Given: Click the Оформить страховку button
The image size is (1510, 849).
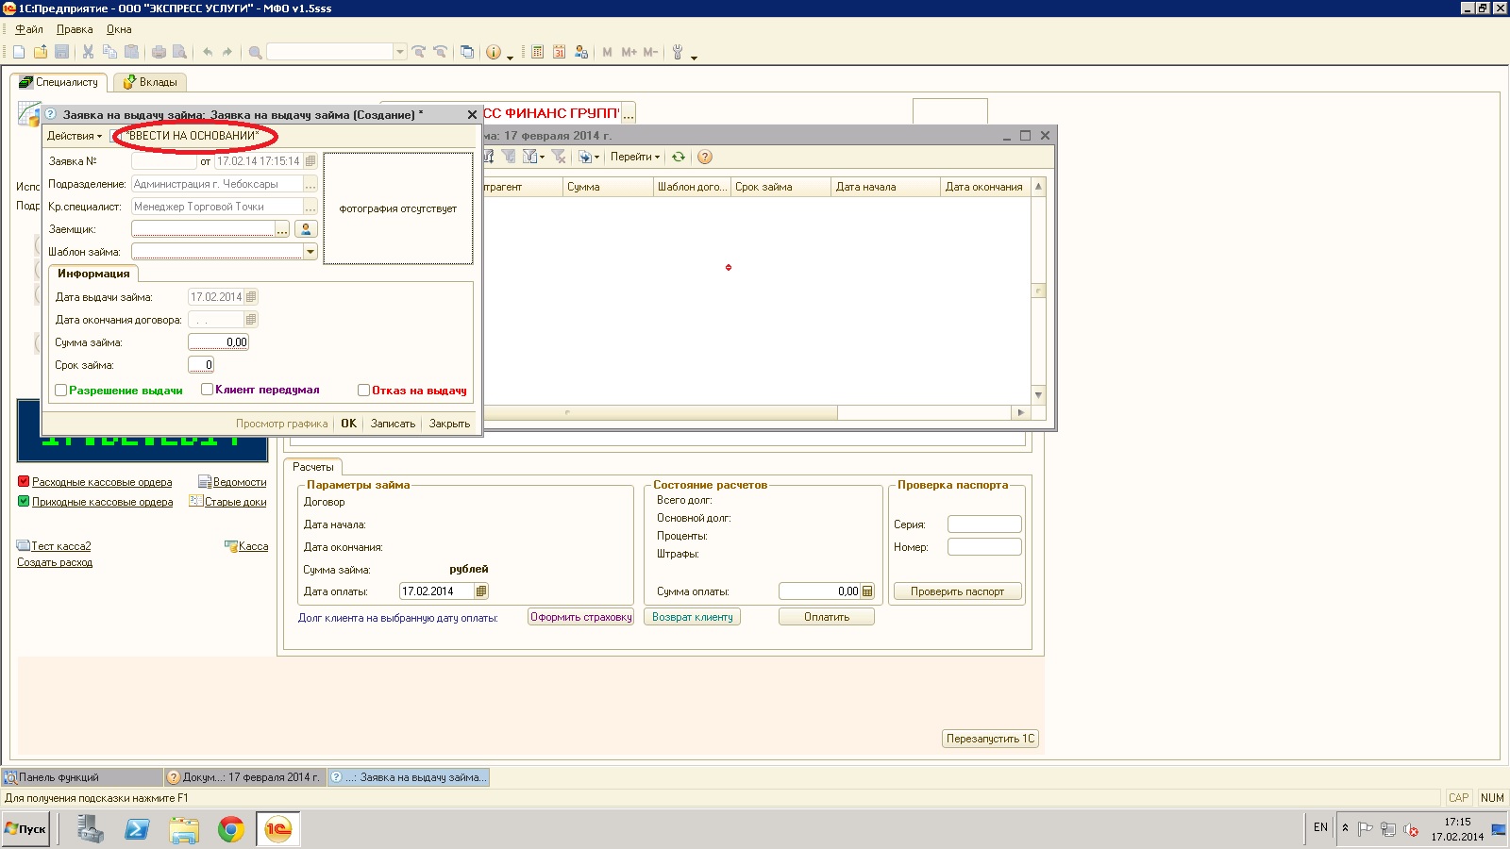Looking at the screenshot, I should 581,617.
